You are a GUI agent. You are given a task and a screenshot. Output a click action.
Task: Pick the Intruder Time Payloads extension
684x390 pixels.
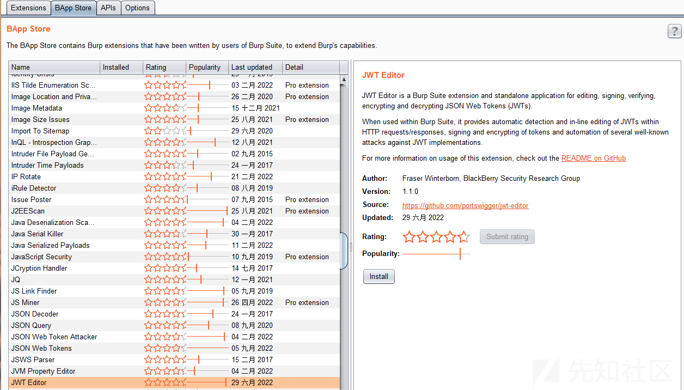coord(47,165)
